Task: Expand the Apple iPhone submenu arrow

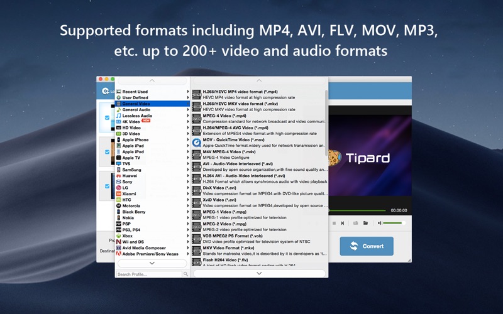Action: click(x=188, y=139)
